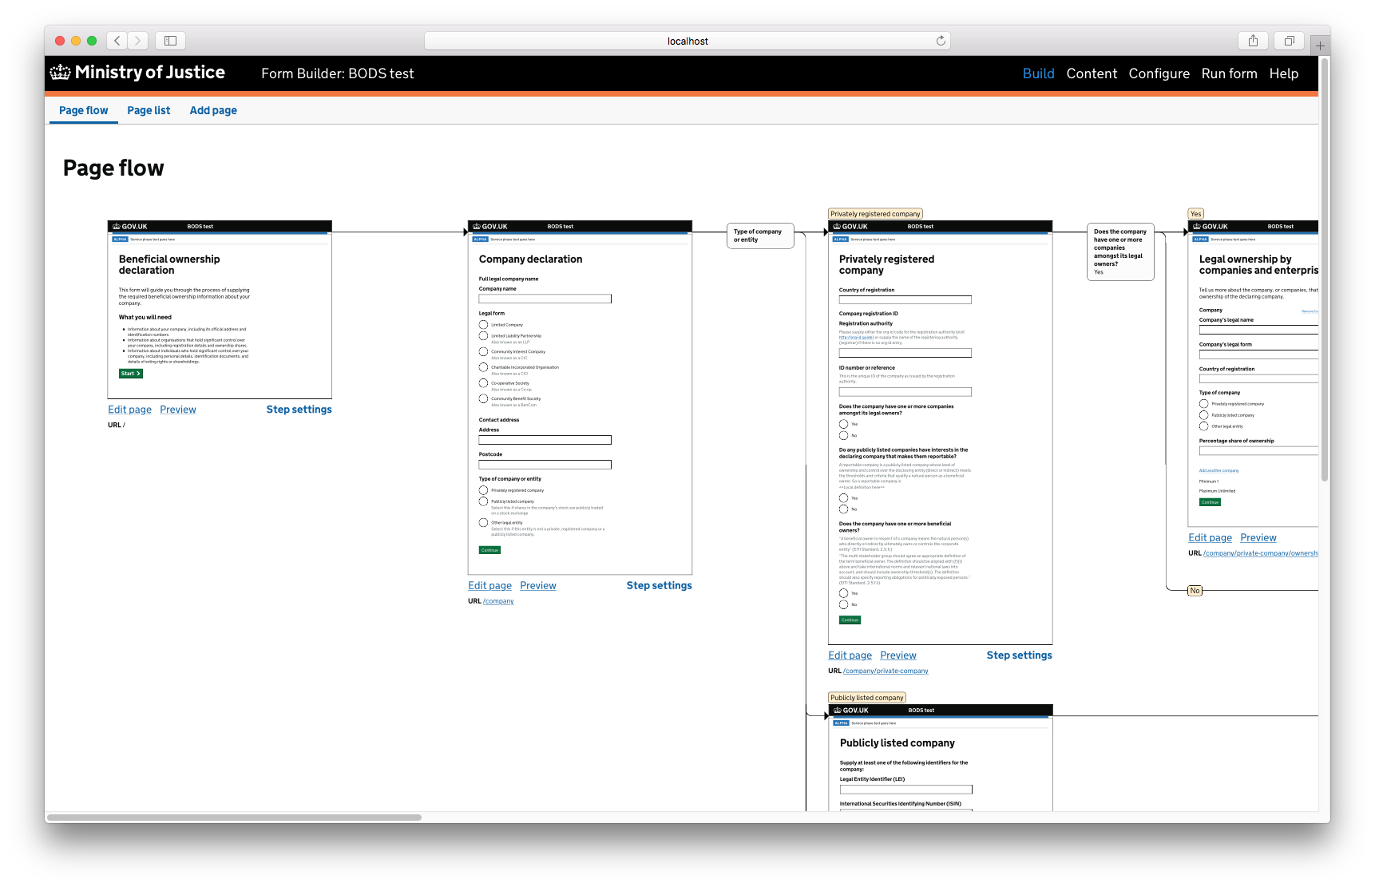Select Co-operative Society radio button
This screenshot has height=887, width=1375.
click(x=483, y=383)
